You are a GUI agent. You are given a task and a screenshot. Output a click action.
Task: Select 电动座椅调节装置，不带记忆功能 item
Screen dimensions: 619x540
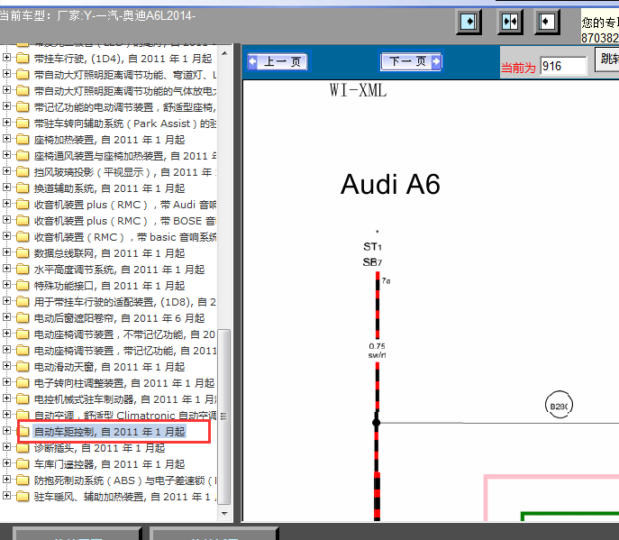click(x=125, y=334)
